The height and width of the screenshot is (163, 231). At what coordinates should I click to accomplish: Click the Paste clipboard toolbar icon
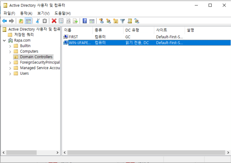[45, 21]
